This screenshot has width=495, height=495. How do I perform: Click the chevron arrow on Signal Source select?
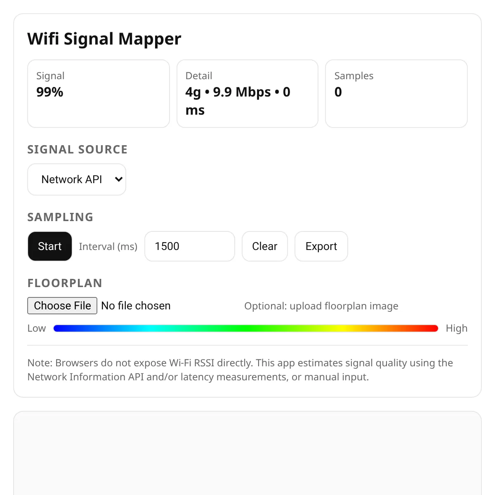pyautogui.click(x=118, y=179)
